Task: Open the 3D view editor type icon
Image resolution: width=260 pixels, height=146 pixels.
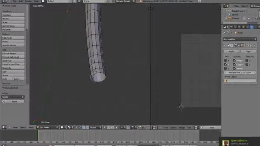Action: tap(4, 127)
